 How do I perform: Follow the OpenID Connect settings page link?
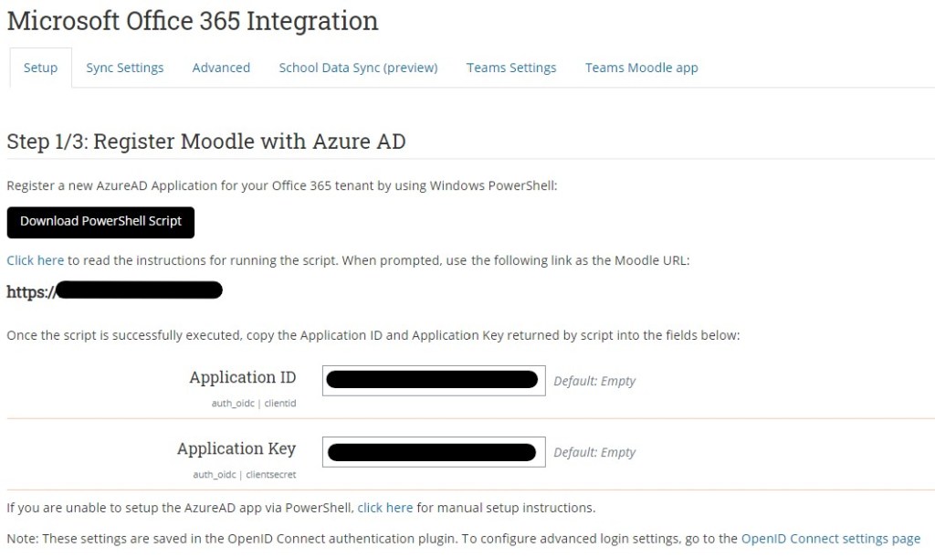830,539
